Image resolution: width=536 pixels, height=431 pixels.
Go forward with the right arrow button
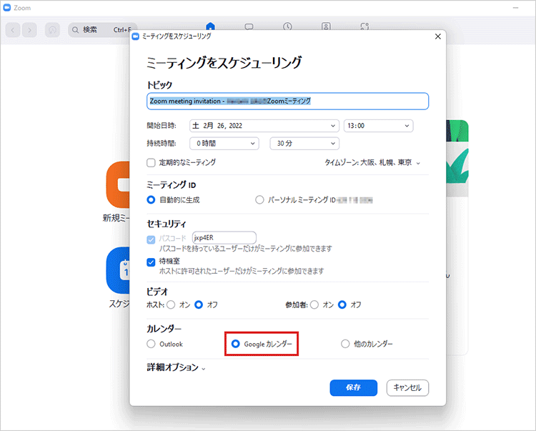point(29,30)
